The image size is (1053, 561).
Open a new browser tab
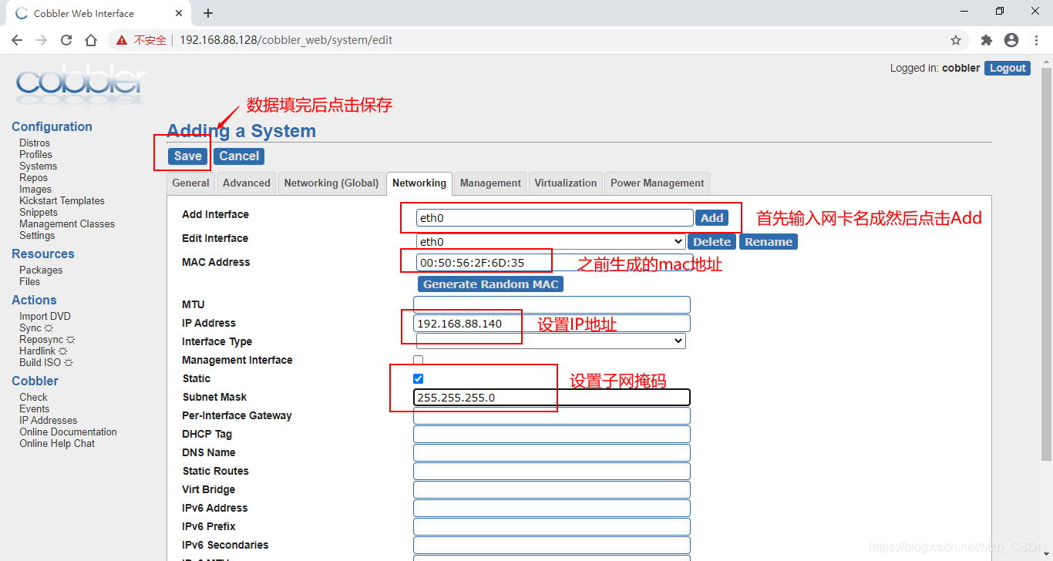pyautogui.click(x=208, y=13)
